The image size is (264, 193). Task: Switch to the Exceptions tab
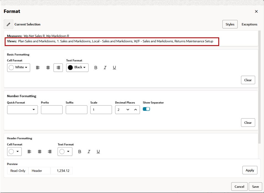tap(249, 24)
